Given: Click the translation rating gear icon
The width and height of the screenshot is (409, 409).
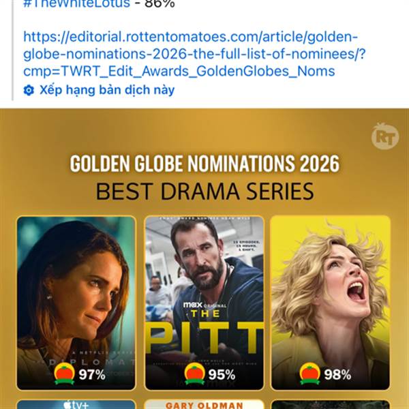Looking at the screenshot, I should (29, 90).
